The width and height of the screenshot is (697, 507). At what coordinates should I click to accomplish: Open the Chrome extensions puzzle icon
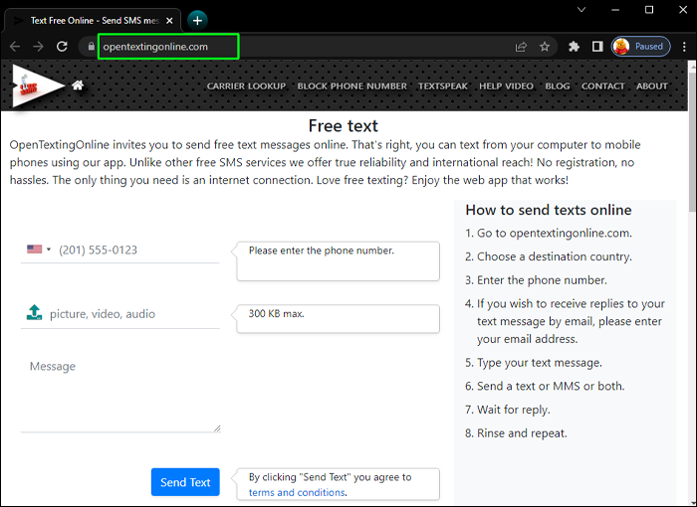point(574,46)
